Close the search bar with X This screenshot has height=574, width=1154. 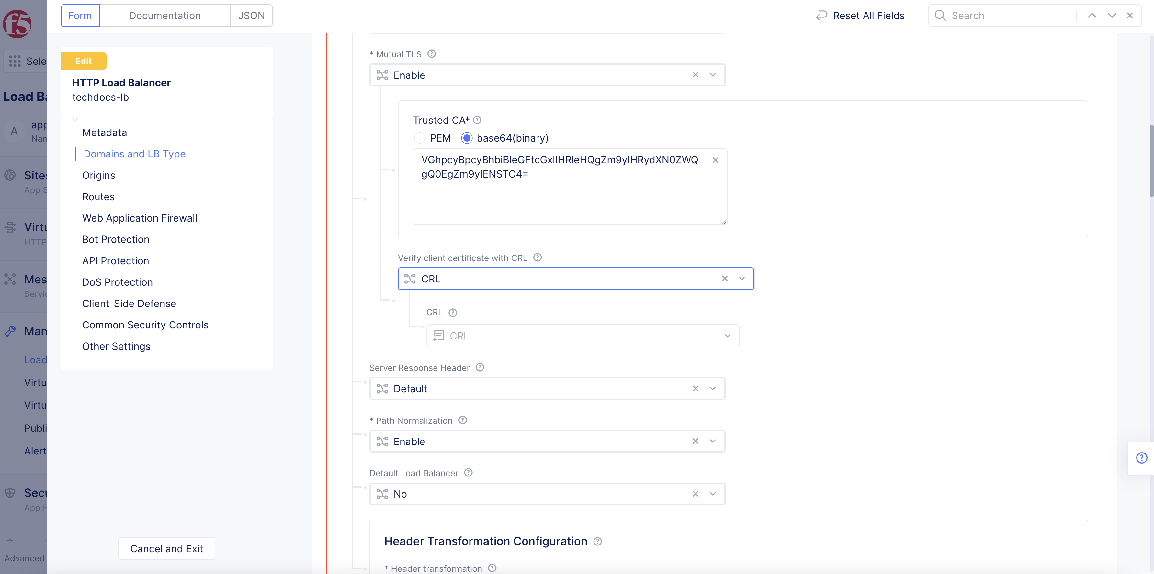click(x=1130, y=16)
